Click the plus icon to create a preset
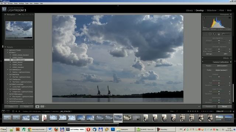Screen dimensions: 236x132 click(x=32, y=47)
